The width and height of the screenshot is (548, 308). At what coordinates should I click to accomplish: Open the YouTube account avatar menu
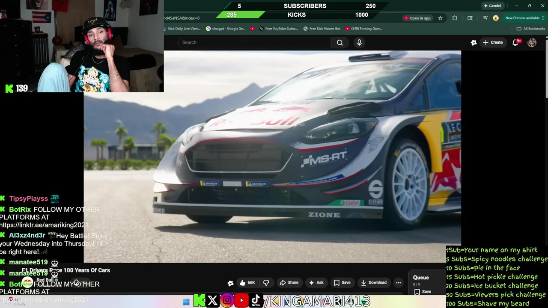[532, 42]
